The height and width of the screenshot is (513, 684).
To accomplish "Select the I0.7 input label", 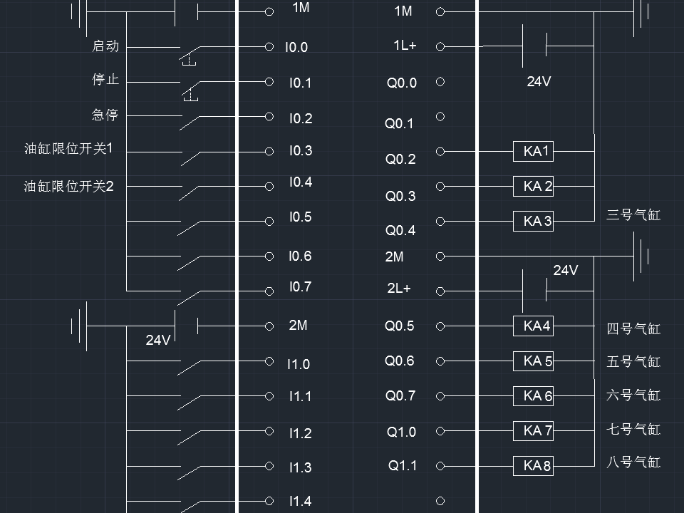I will (x=300, y=287).
